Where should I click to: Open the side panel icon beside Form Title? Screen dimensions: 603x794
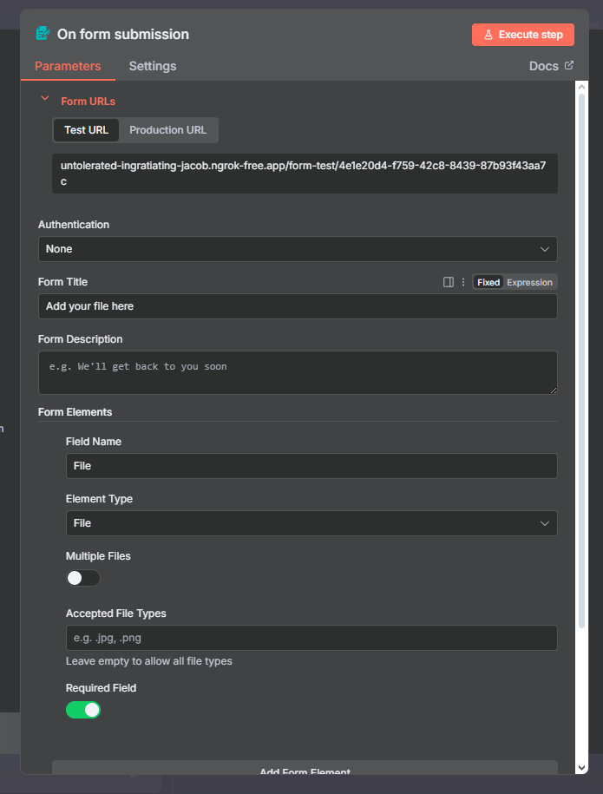coord(449,282)
